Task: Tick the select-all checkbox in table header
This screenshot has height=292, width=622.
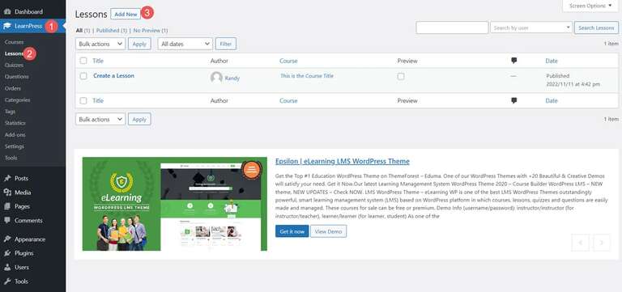Action: pos(83,61)
